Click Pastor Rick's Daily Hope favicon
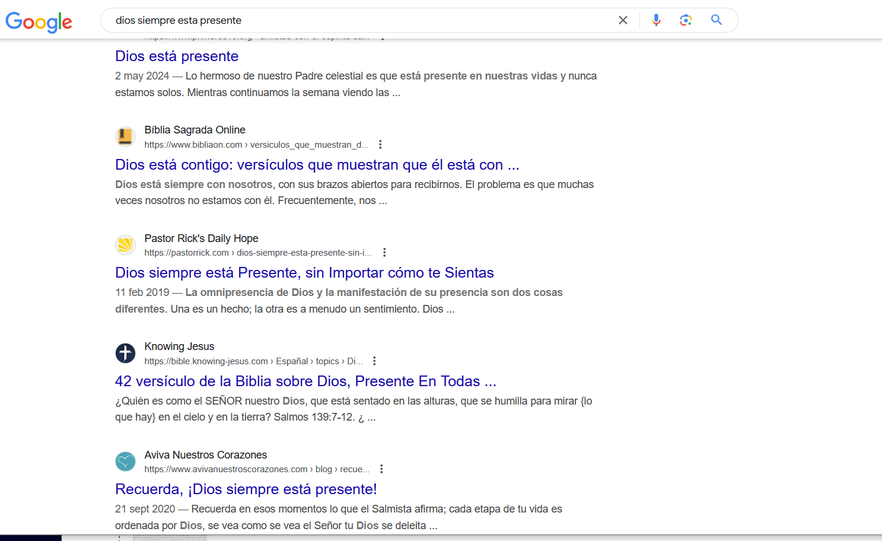The height and width of the screenshot is (541, 882). point(125,245)
